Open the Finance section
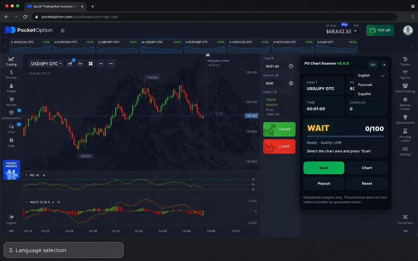 (11, 74)
